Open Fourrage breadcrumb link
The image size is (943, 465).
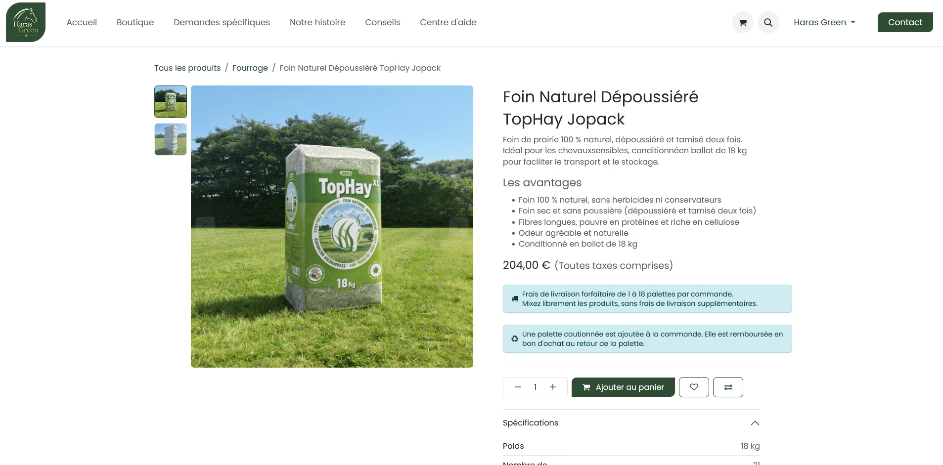[250, 68]
